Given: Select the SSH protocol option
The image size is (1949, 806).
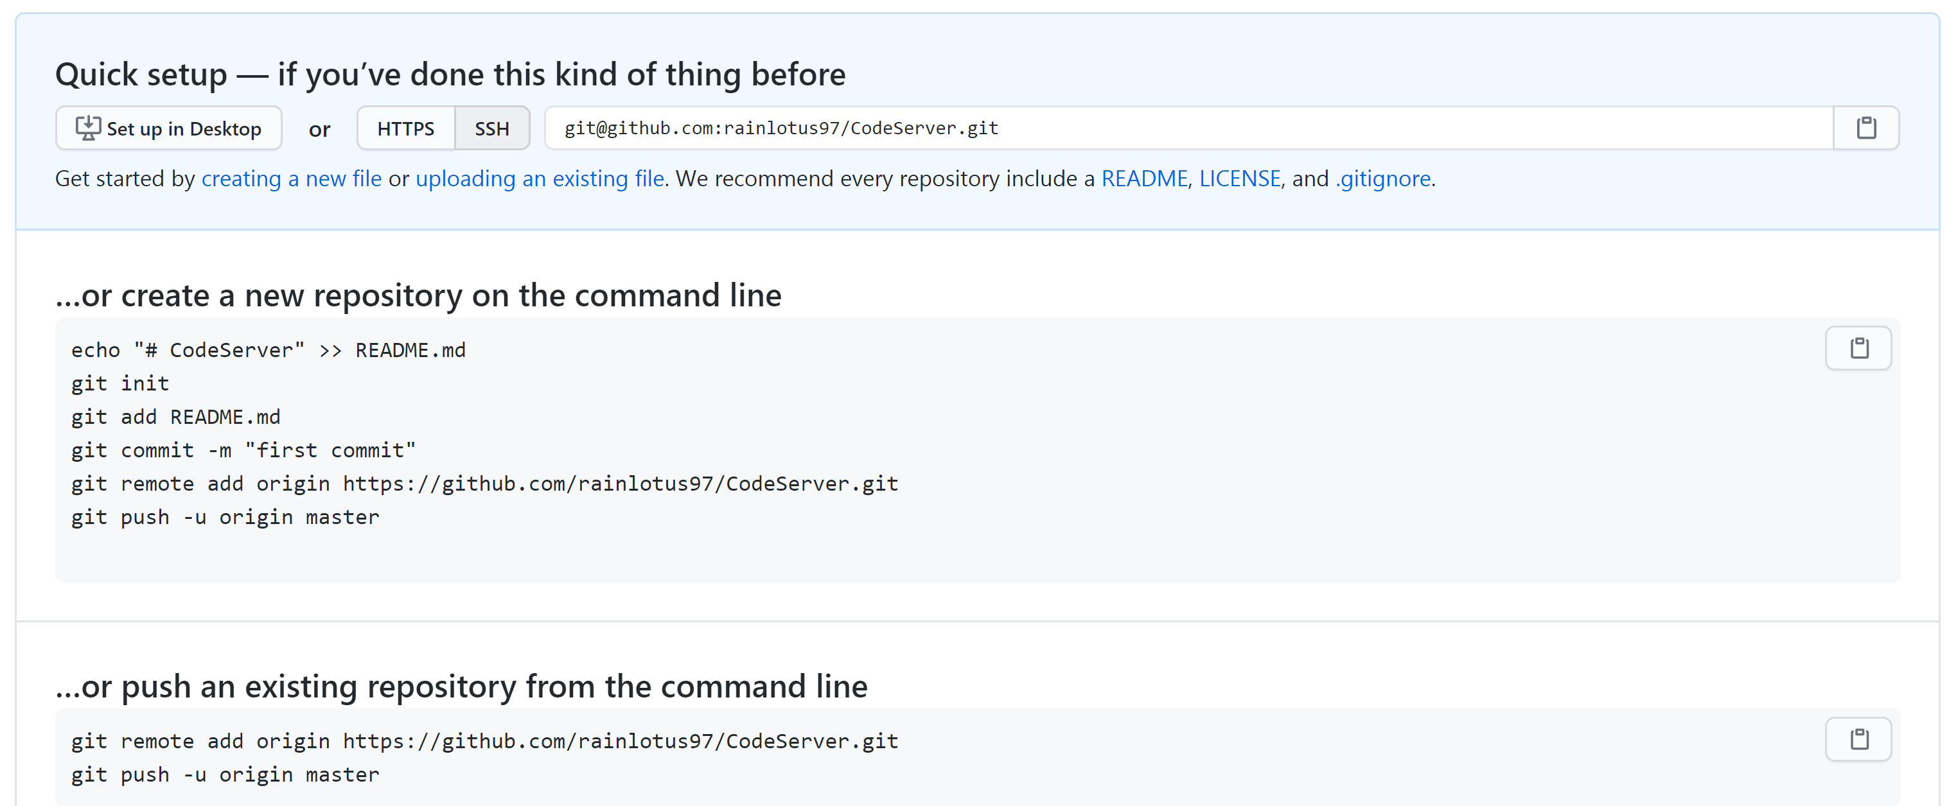Looking at the screenshot, I should point(492,128).
